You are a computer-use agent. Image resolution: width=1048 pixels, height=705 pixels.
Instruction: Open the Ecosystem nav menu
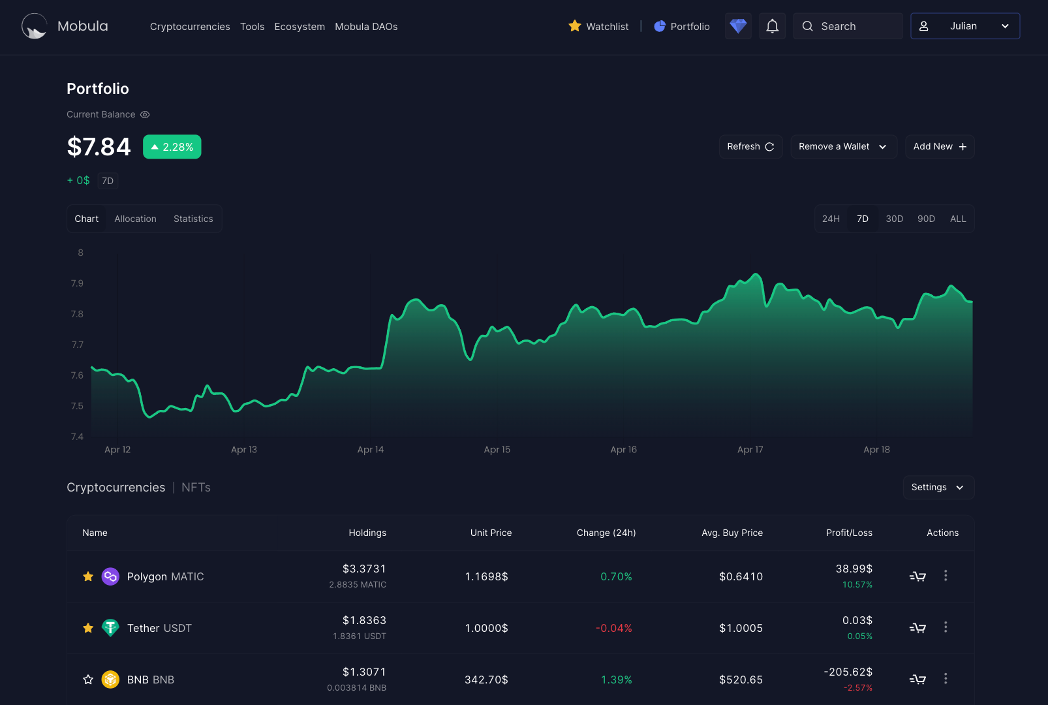pyautogui.click(x=300, y=27)
